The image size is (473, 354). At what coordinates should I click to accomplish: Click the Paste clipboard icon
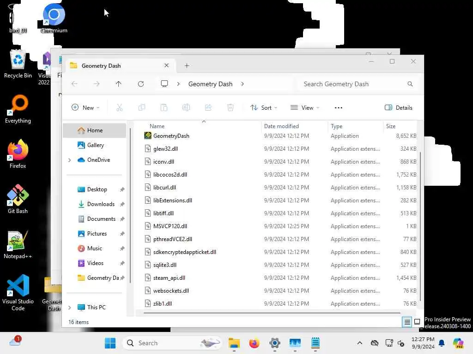[x=164, y=107]
